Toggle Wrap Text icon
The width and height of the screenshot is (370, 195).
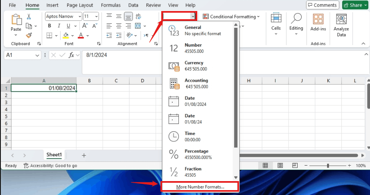coord(138,16)
